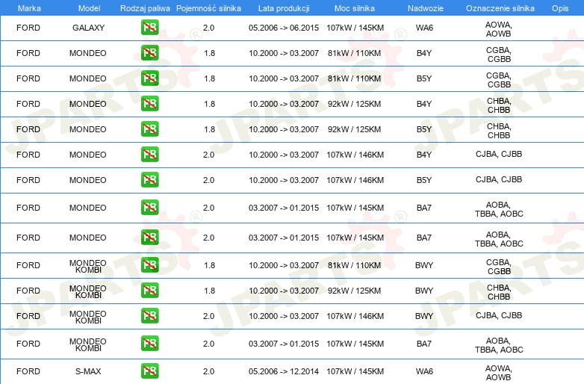Click engine code AOWA, AOWB in GALAXY row
The height and width of the screenshot is (384, 584).
498,29
